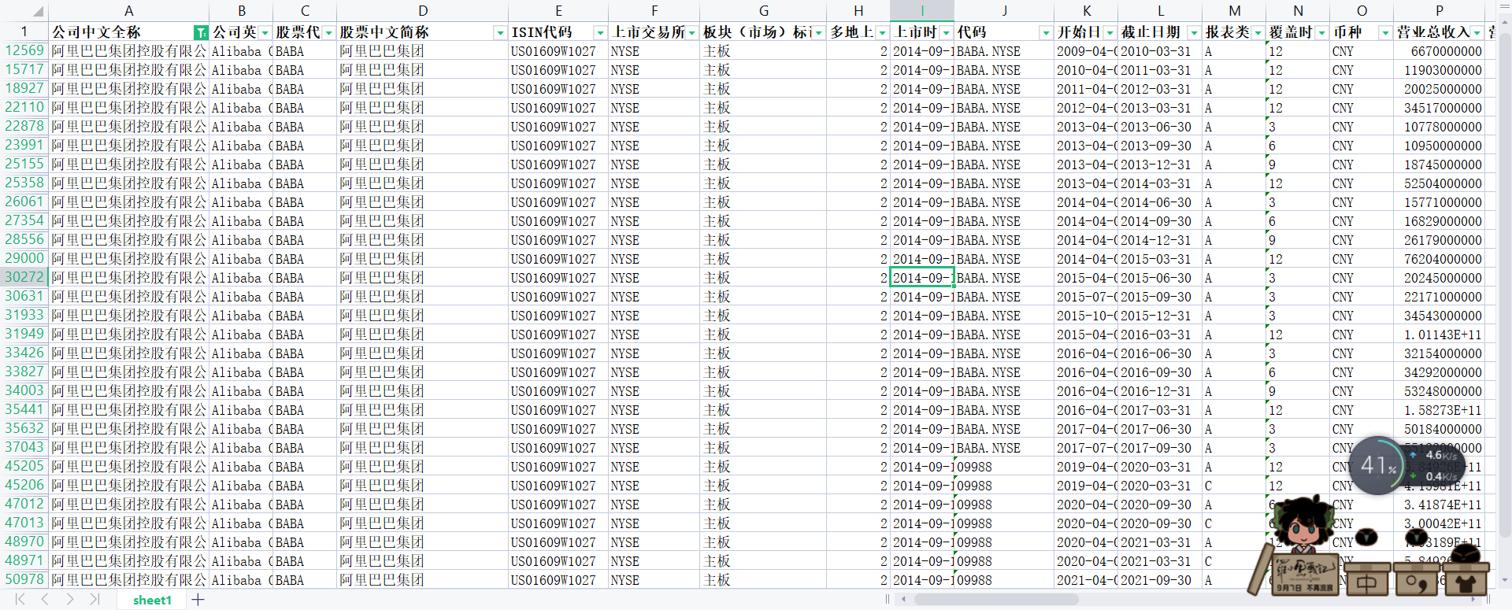The height and width of the screenshot is (610, 1512).
Task: Open filter dropdown for 截止日期 column
Action: [1194, 32]
